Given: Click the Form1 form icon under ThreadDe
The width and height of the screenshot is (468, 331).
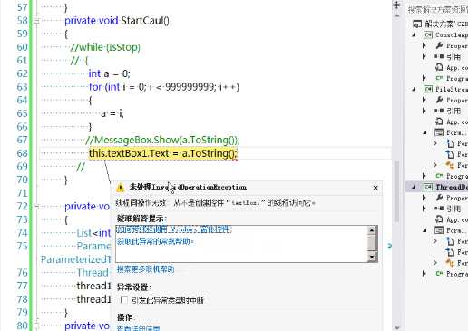Looking at the screenshot, I should point(439,230).
